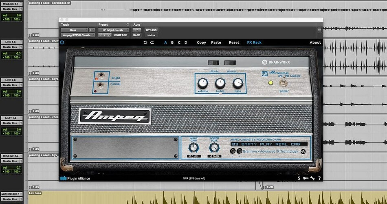Image resolution: width=387 pixels, height=204 pixels.
Task: Open Master Bus output for LINE 5-6 track
Action: point(11,47)
